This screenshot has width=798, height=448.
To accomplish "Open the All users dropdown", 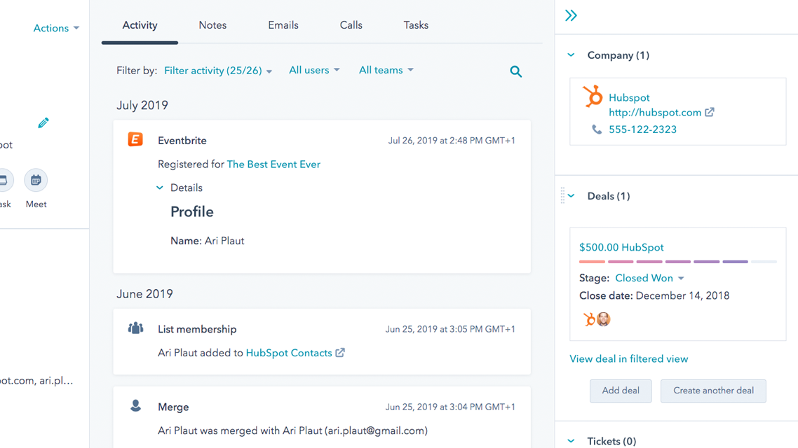I will [313, 70].
